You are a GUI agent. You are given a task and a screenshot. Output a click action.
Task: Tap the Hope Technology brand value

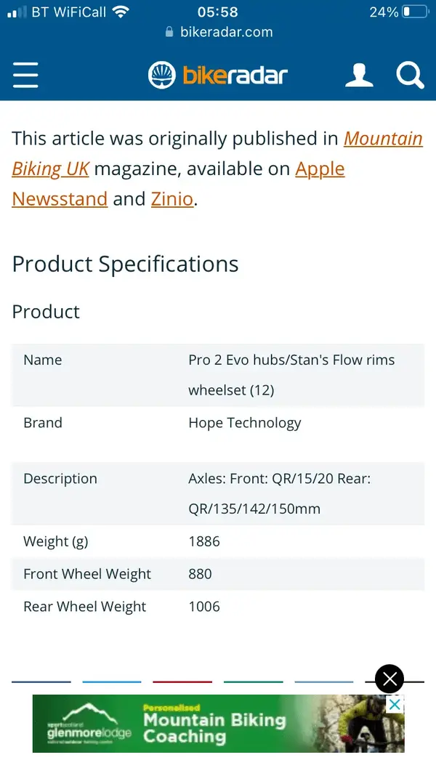[244, 423]
